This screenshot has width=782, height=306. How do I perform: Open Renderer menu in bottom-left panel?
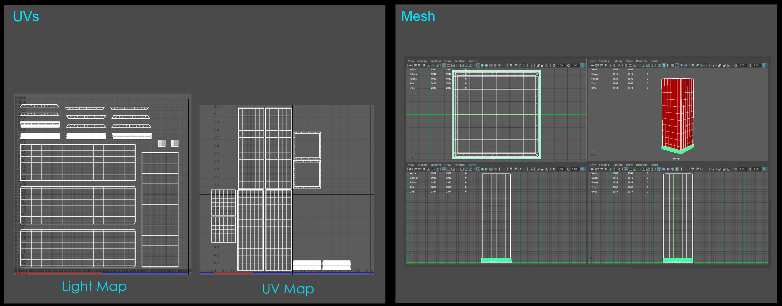click(459, 165)
